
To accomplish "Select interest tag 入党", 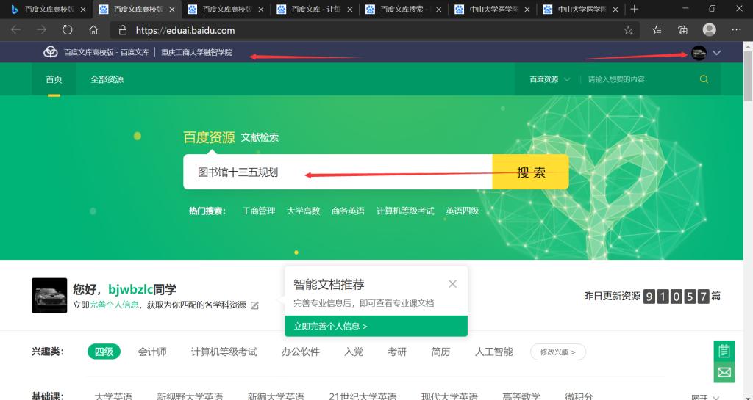I will 354,352.
